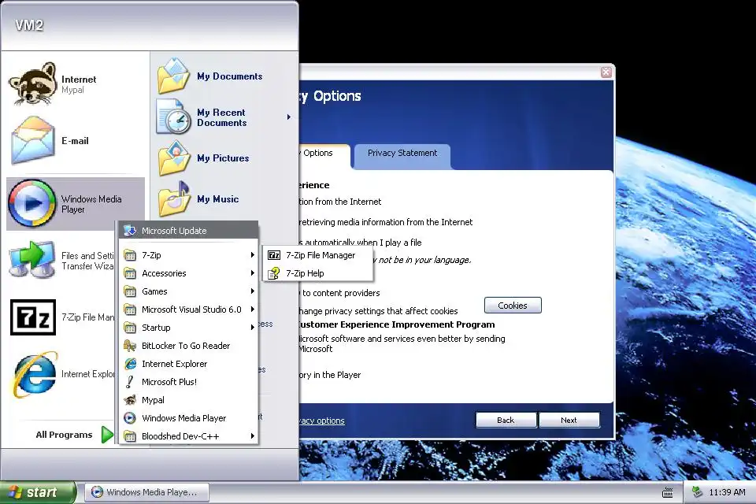Select 7-Zip File Manager submenu entry

[x=317, y=255]
